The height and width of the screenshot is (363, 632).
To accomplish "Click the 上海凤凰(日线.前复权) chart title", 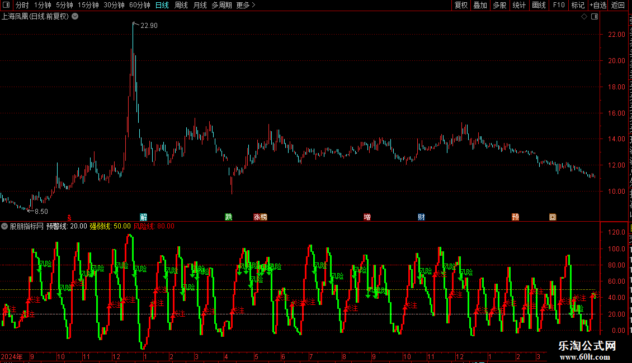I will coord(35,17).
